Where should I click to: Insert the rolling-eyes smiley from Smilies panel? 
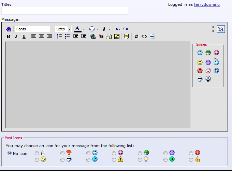click(x=216, y=71)
